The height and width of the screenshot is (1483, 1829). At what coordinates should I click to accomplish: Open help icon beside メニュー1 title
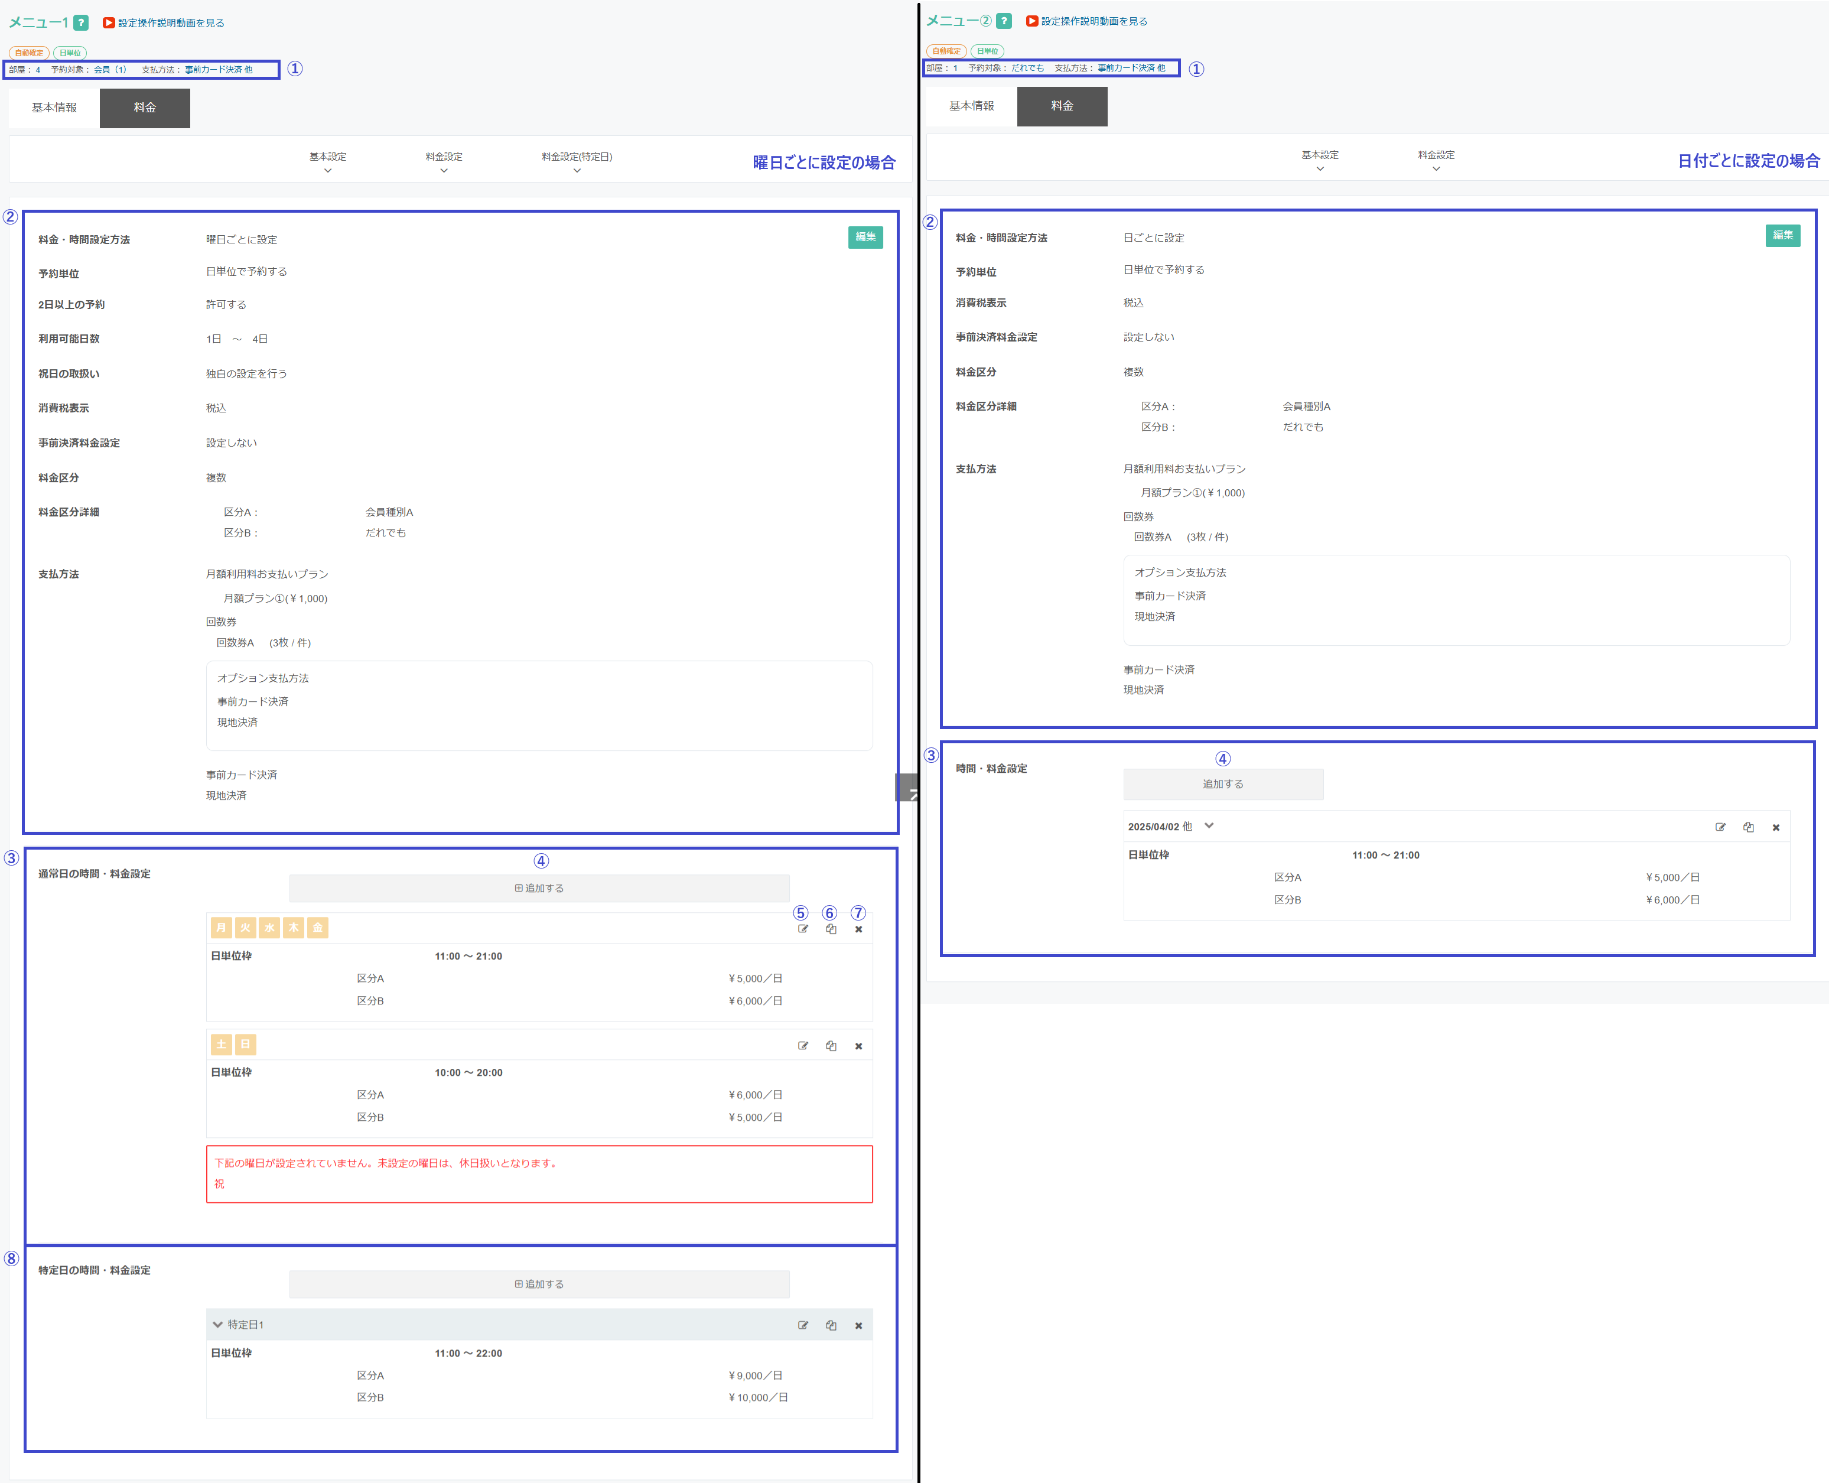tap(81, 23)
